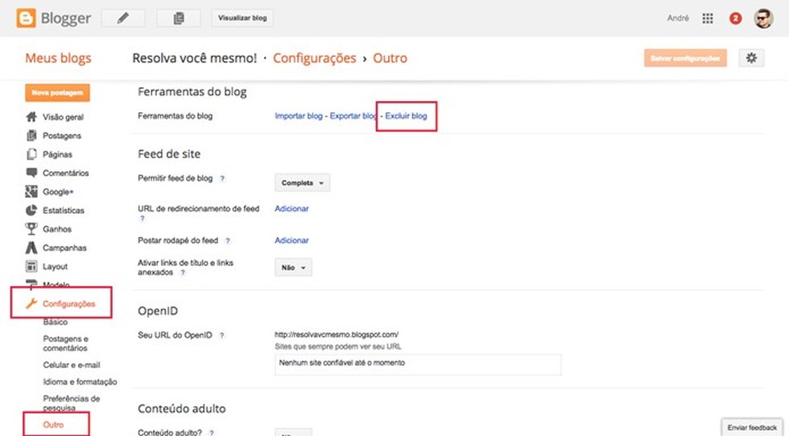Click the trusted sites text box

pyautogui.click(x=418, y=365)
